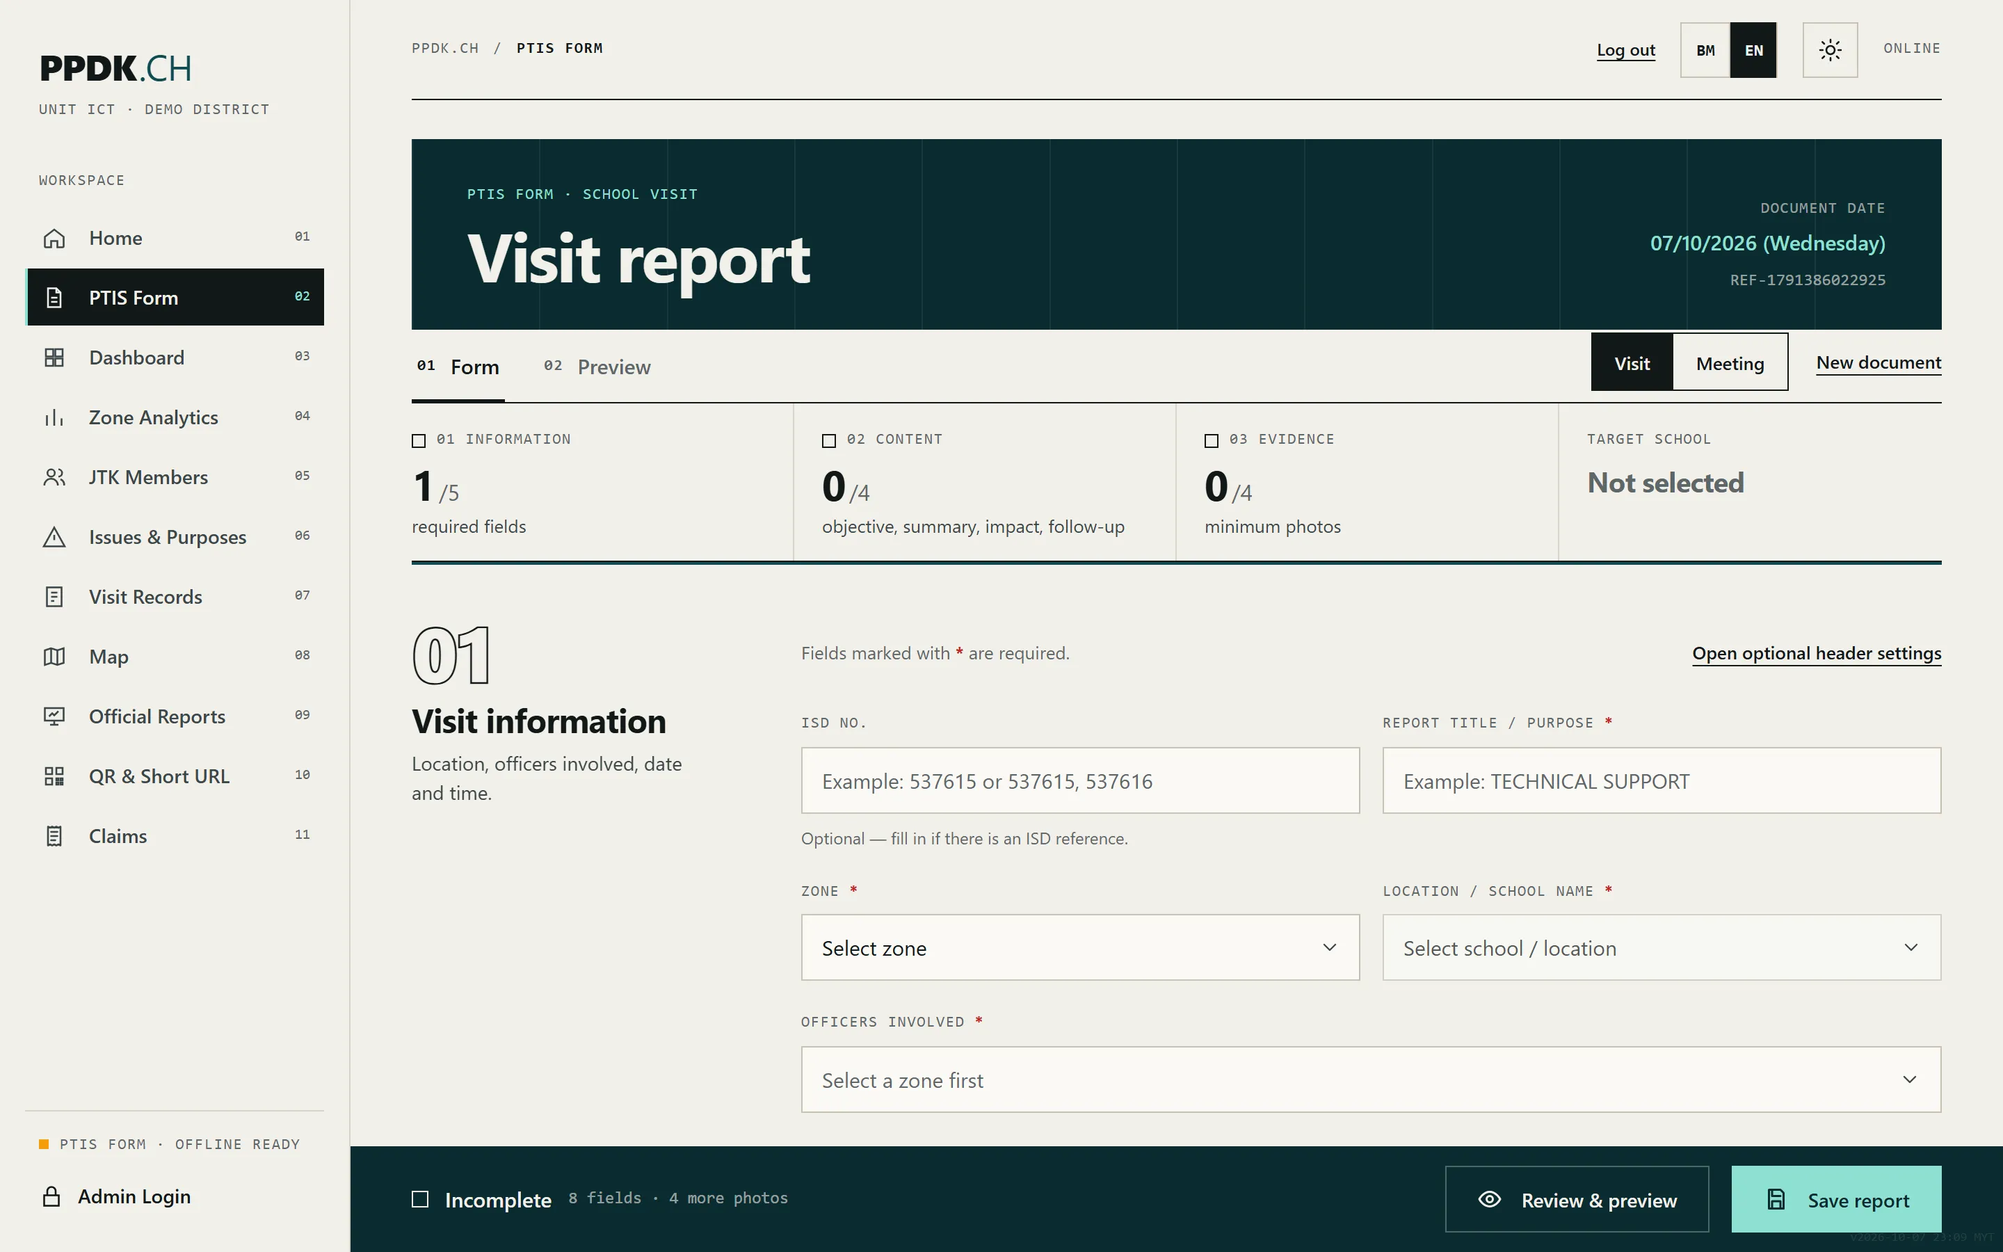Click the QR & Short URL icon
Image resolution: width=2003 pixels, height=1252 pixels.
(54, 777)
